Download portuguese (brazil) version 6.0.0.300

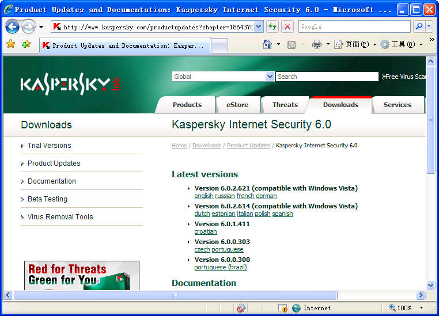[x=221, y=267]
